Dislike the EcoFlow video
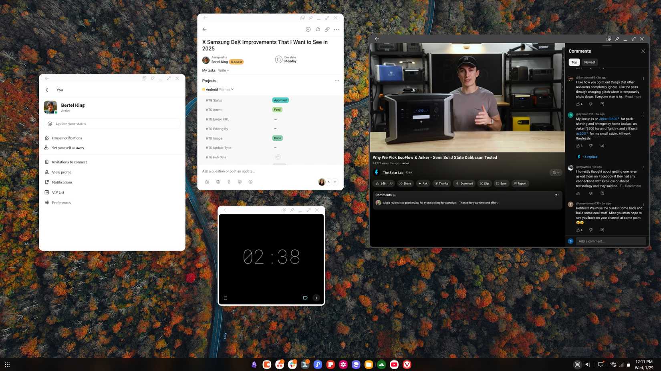661x371 pixels. [392, 184]
